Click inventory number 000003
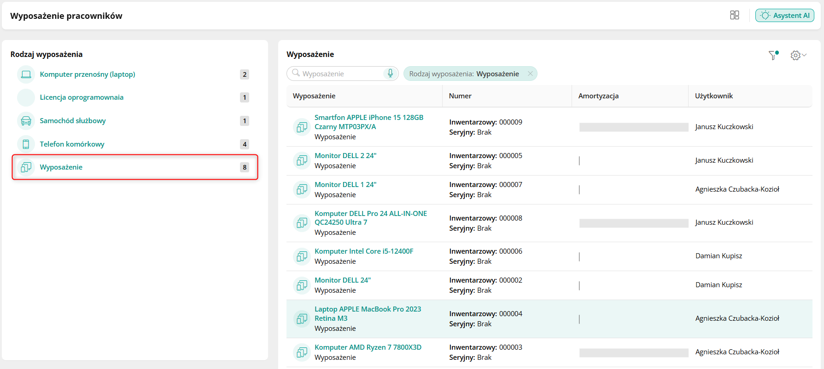This screenshot has width=824, height=369. click(511, 347)
